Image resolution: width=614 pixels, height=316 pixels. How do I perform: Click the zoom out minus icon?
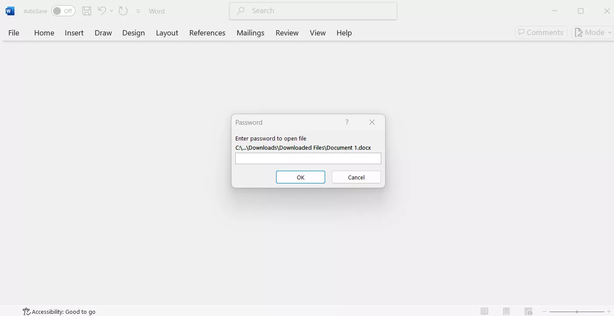point(545,311)
